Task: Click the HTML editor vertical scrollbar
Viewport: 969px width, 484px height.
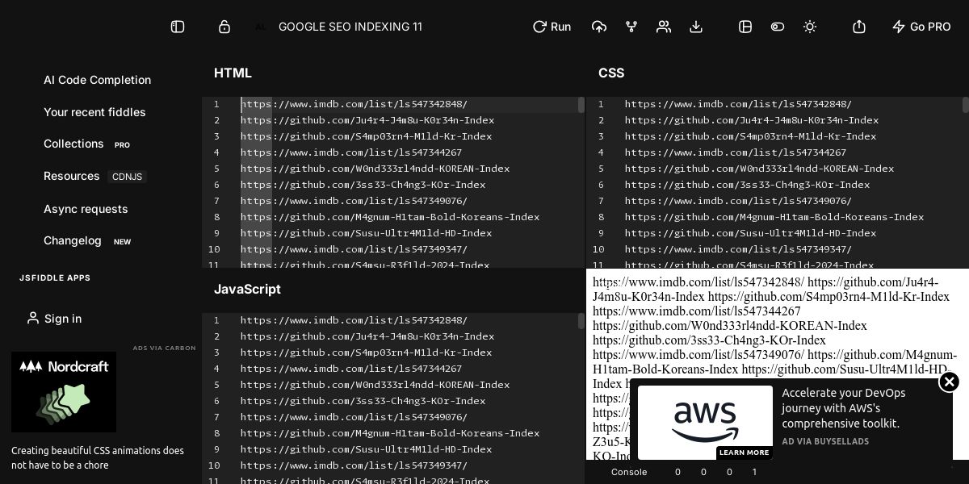Action: [x=581, y=105]
